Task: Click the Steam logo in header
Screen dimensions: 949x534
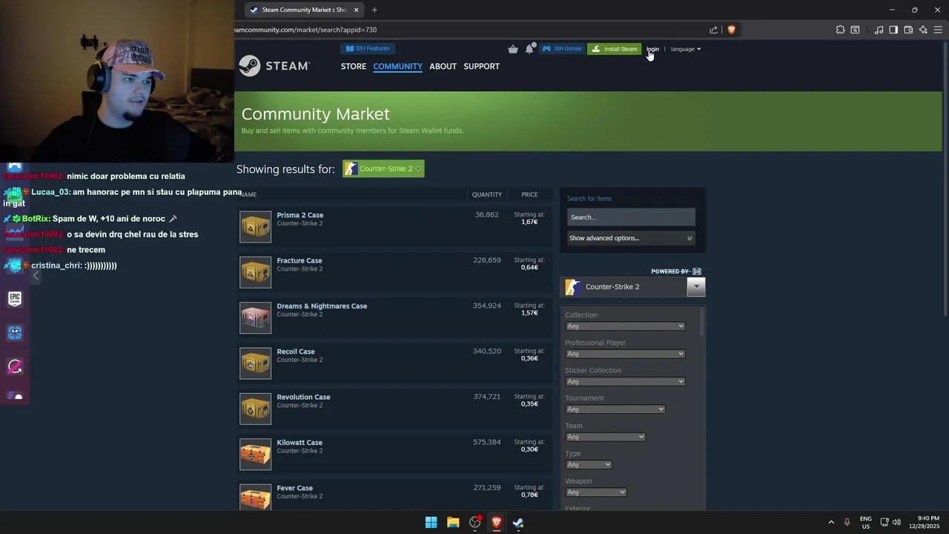Action: click(274, 66)
